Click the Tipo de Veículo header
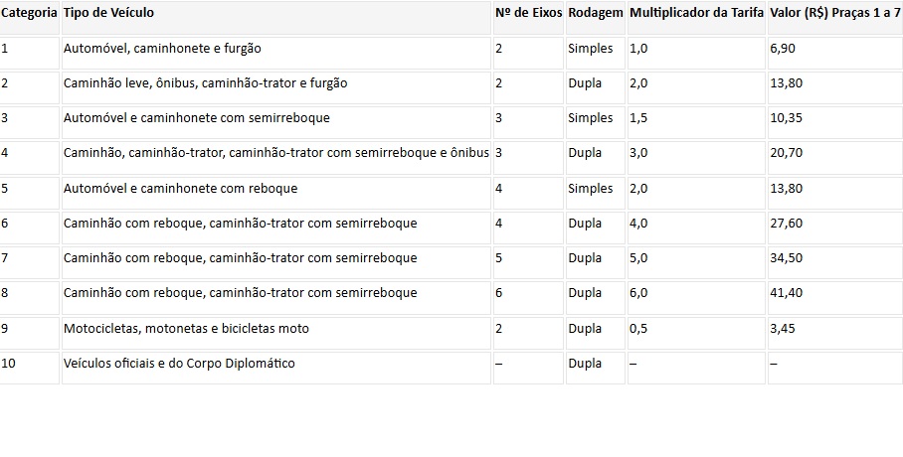 pos(275,17)
